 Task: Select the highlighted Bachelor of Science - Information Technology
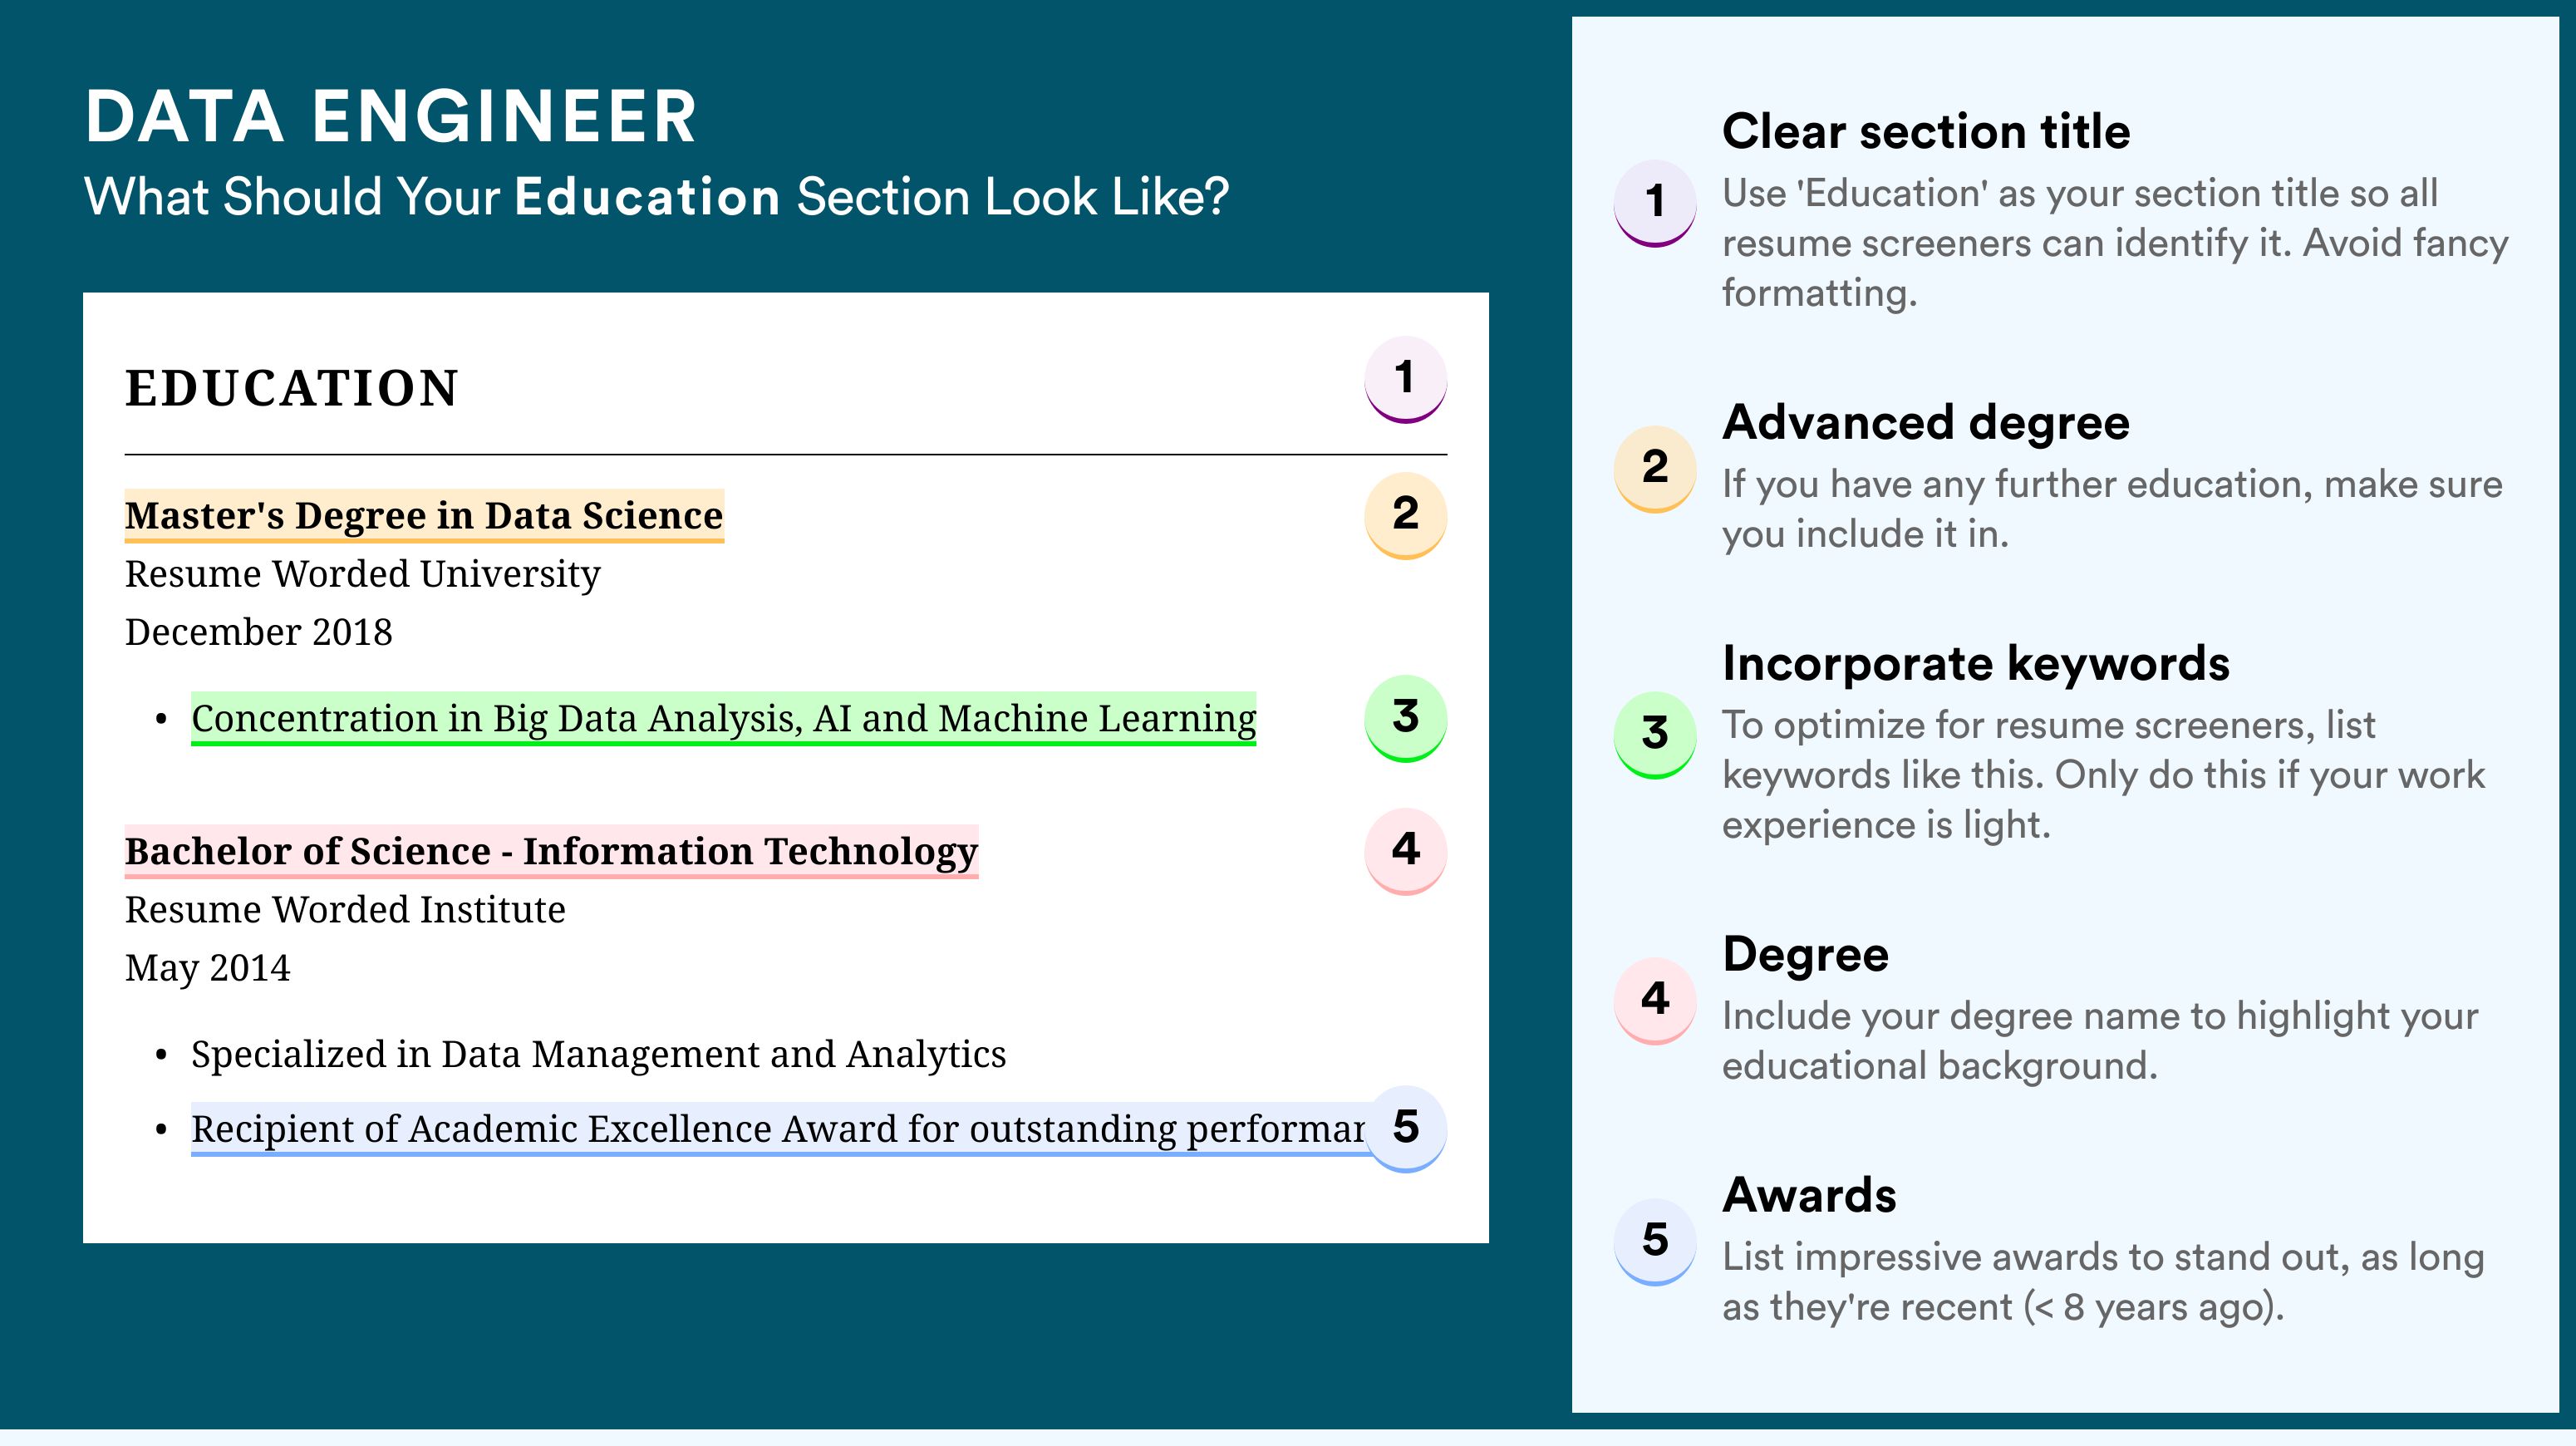(551, 852)
